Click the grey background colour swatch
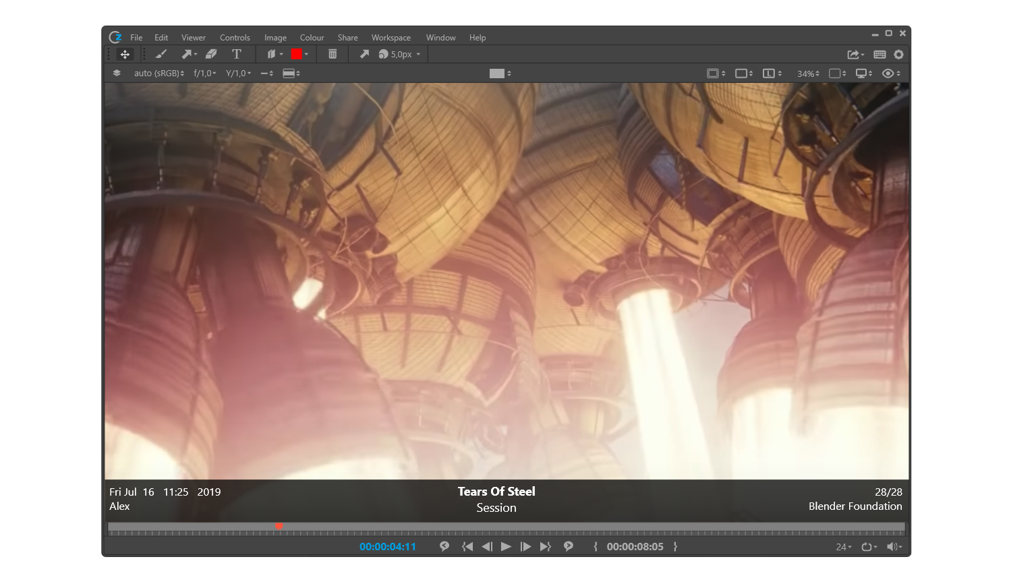Image resolution: width=1009 pixels, height=584 pixels. [497, 74]
